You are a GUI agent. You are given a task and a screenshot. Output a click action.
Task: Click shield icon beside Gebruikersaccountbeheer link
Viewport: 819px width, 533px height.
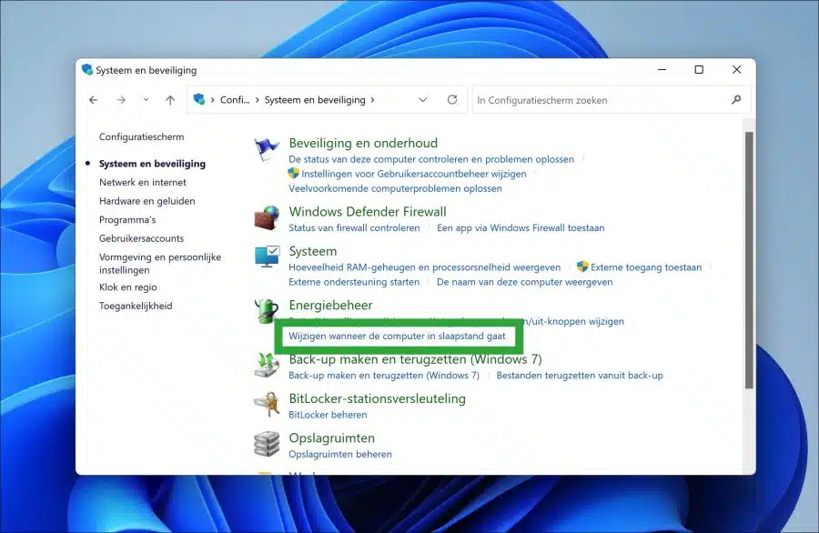(x=294, y=174)
